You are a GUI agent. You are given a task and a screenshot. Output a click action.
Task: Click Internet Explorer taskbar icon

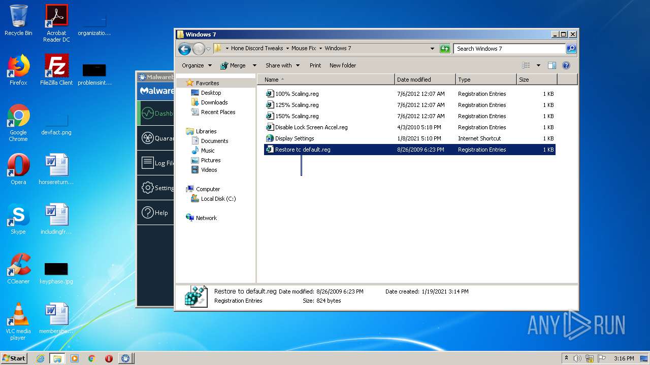click(x=40, y=358)
